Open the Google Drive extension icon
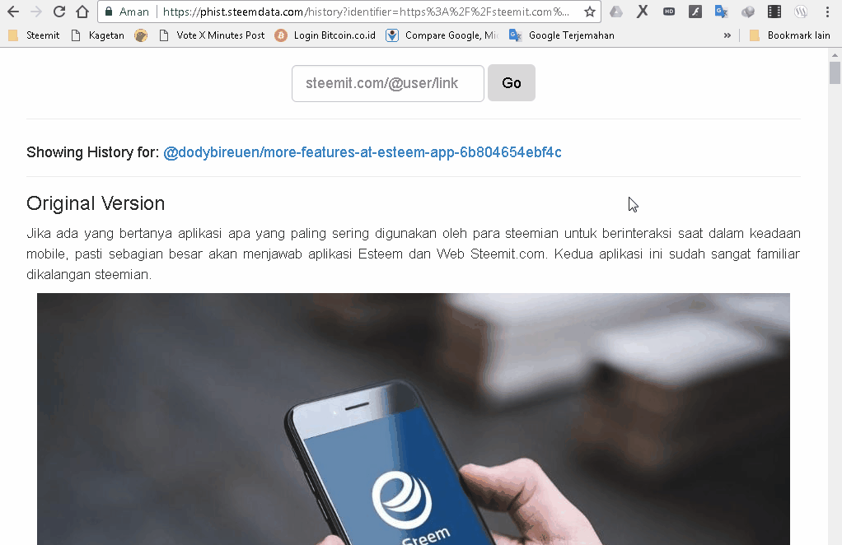This screenshot has width=842, height=545. point(616,12)
